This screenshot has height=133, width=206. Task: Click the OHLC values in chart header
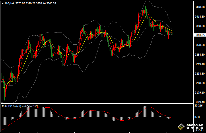tap(40, 3)
